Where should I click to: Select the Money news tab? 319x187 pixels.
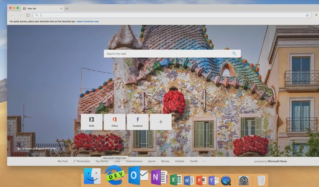[165, 161]
